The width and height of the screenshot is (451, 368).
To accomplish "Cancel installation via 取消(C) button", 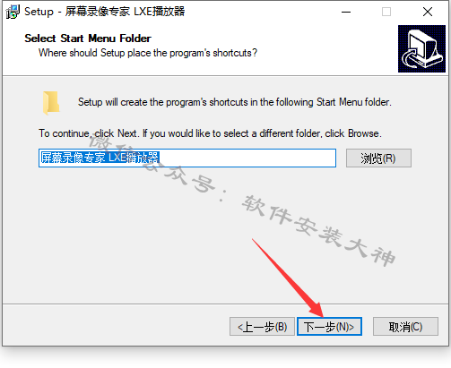I will [405, 327].
